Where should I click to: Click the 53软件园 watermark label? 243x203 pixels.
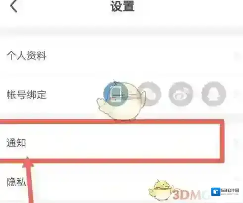(x=230, y=191)
